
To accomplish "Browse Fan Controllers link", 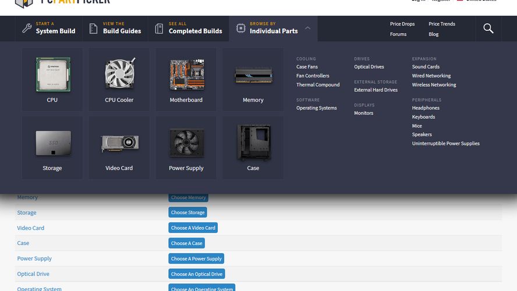I will [313, 76].
